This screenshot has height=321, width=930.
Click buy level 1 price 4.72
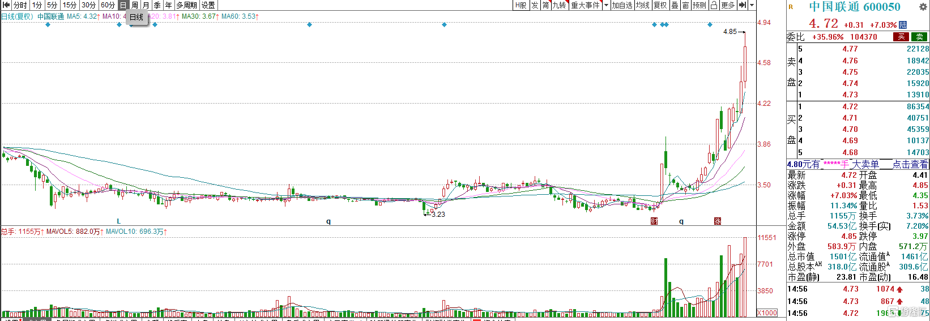pyautogui.click(x=850, y=106)
